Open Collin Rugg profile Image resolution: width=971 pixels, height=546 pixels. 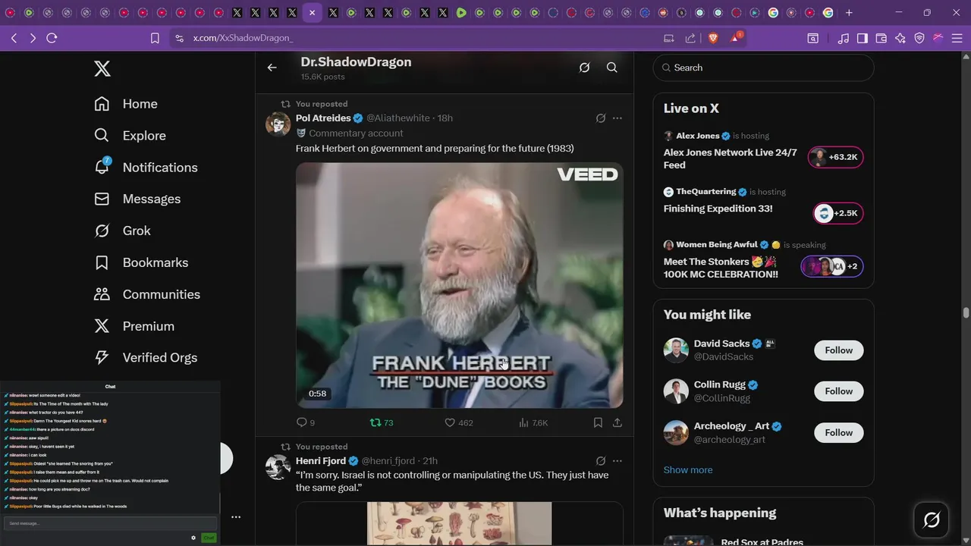719,384
